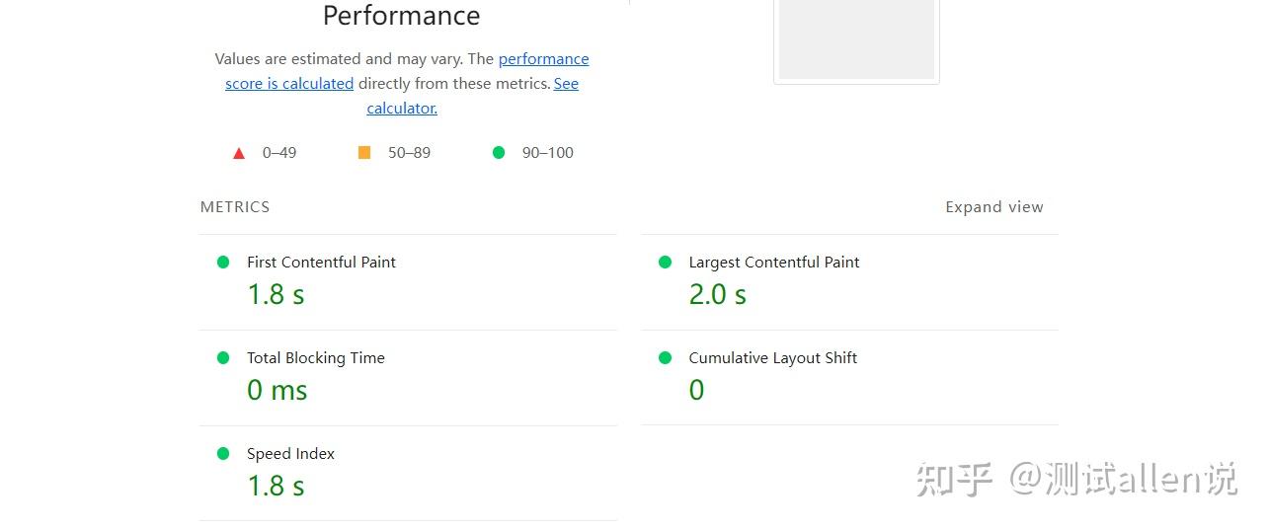The height and width of the screenshot is (530, 1270).
Task: Click green dot beside Cumulative Layout Shift
Action: 665,357
